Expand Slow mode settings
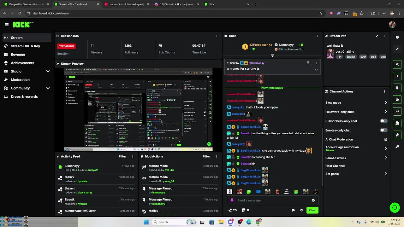The height and width of the screenshot is (227, 404). [386, 102]
